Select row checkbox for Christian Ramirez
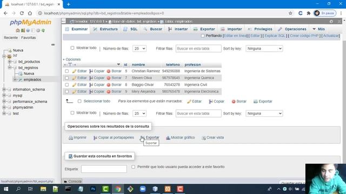The image size is (346, 194). [x=67, y=71]
